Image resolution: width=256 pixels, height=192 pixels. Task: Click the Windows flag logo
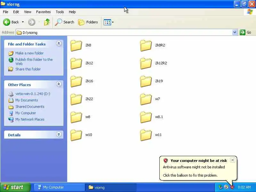click(250, 12)
